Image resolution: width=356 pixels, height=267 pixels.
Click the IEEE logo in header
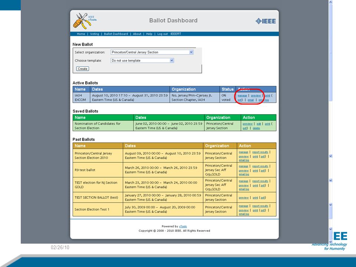266,21
